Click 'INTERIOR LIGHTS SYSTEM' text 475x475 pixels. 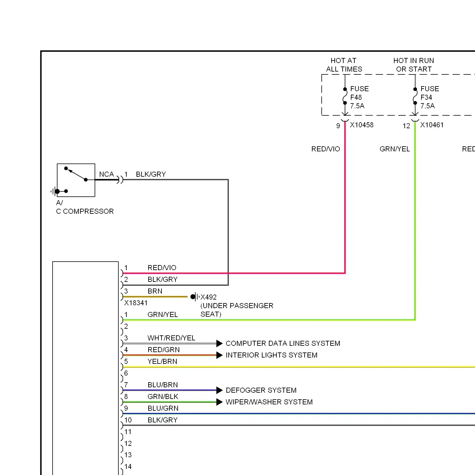click(x=271, y=355)
